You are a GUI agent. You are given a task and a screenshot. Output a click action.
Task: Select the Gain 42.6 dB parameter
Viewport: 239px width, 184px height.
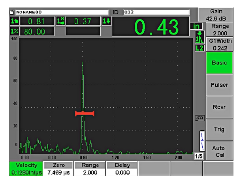[216, 15]
